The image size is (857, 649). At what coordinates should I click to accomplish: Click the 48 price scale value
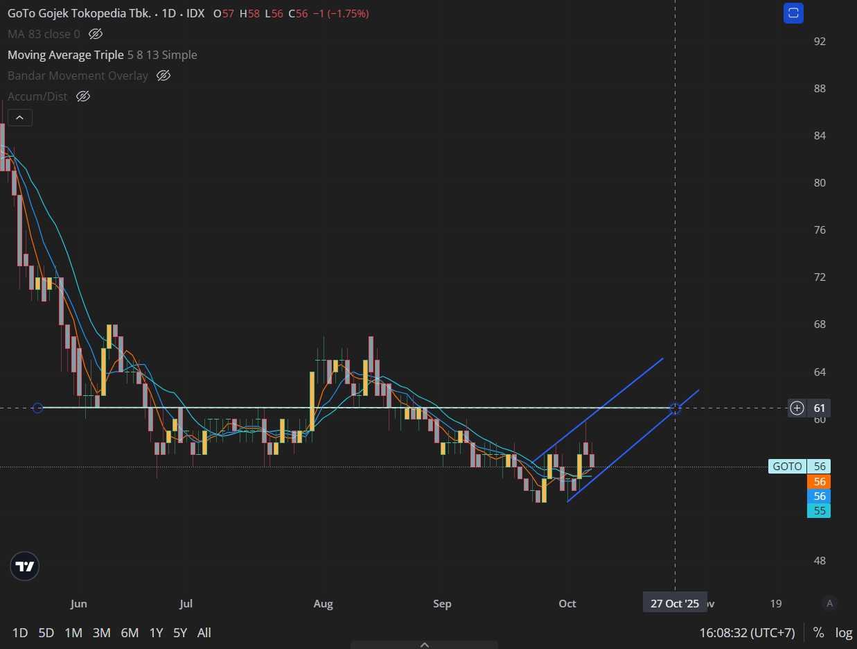coord(820,560)
